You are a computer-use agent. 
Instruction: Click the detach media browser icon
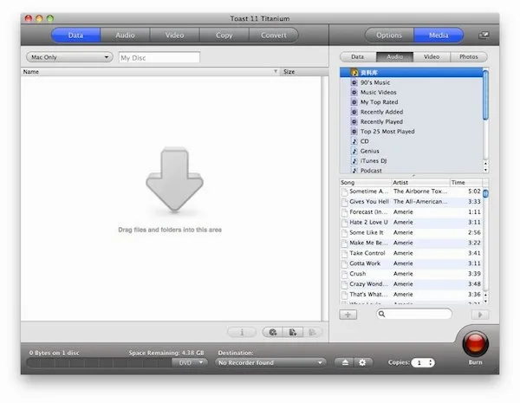tap(484, 35)
